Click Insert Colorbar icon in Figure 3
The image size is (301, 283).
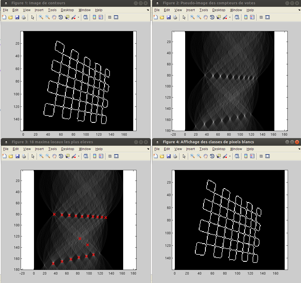click(94, 156)
